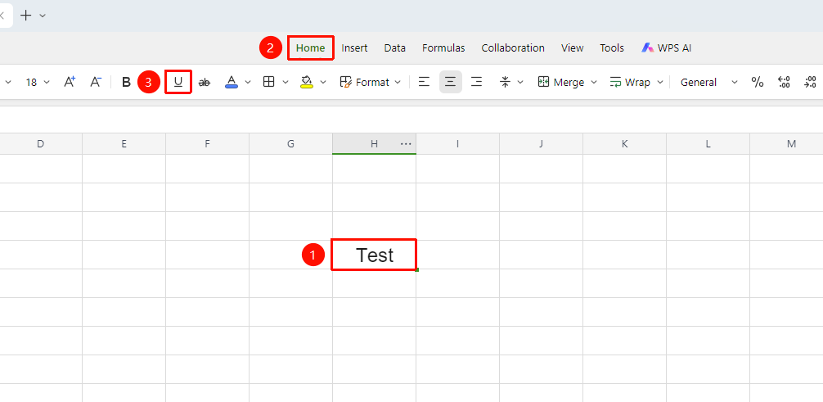Viewport: 823px width, 402px height.
Task: Open column H three-dot options
Action: coord(406,143)
